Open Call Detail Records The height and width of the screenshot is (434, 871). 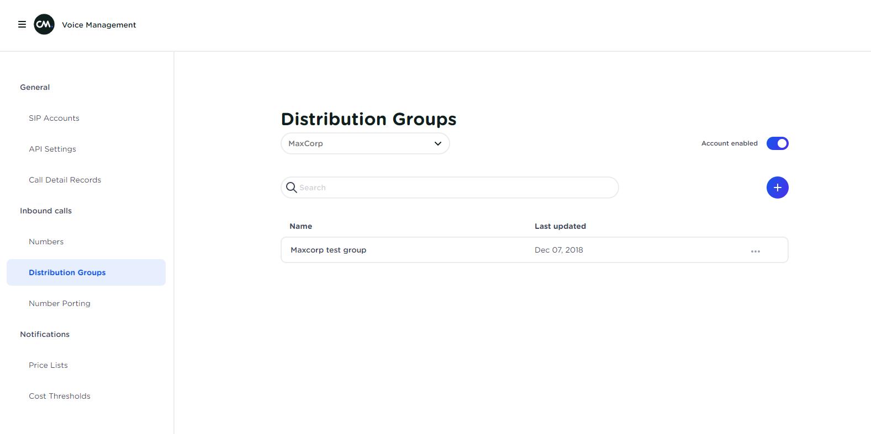[x=65, y=180]
